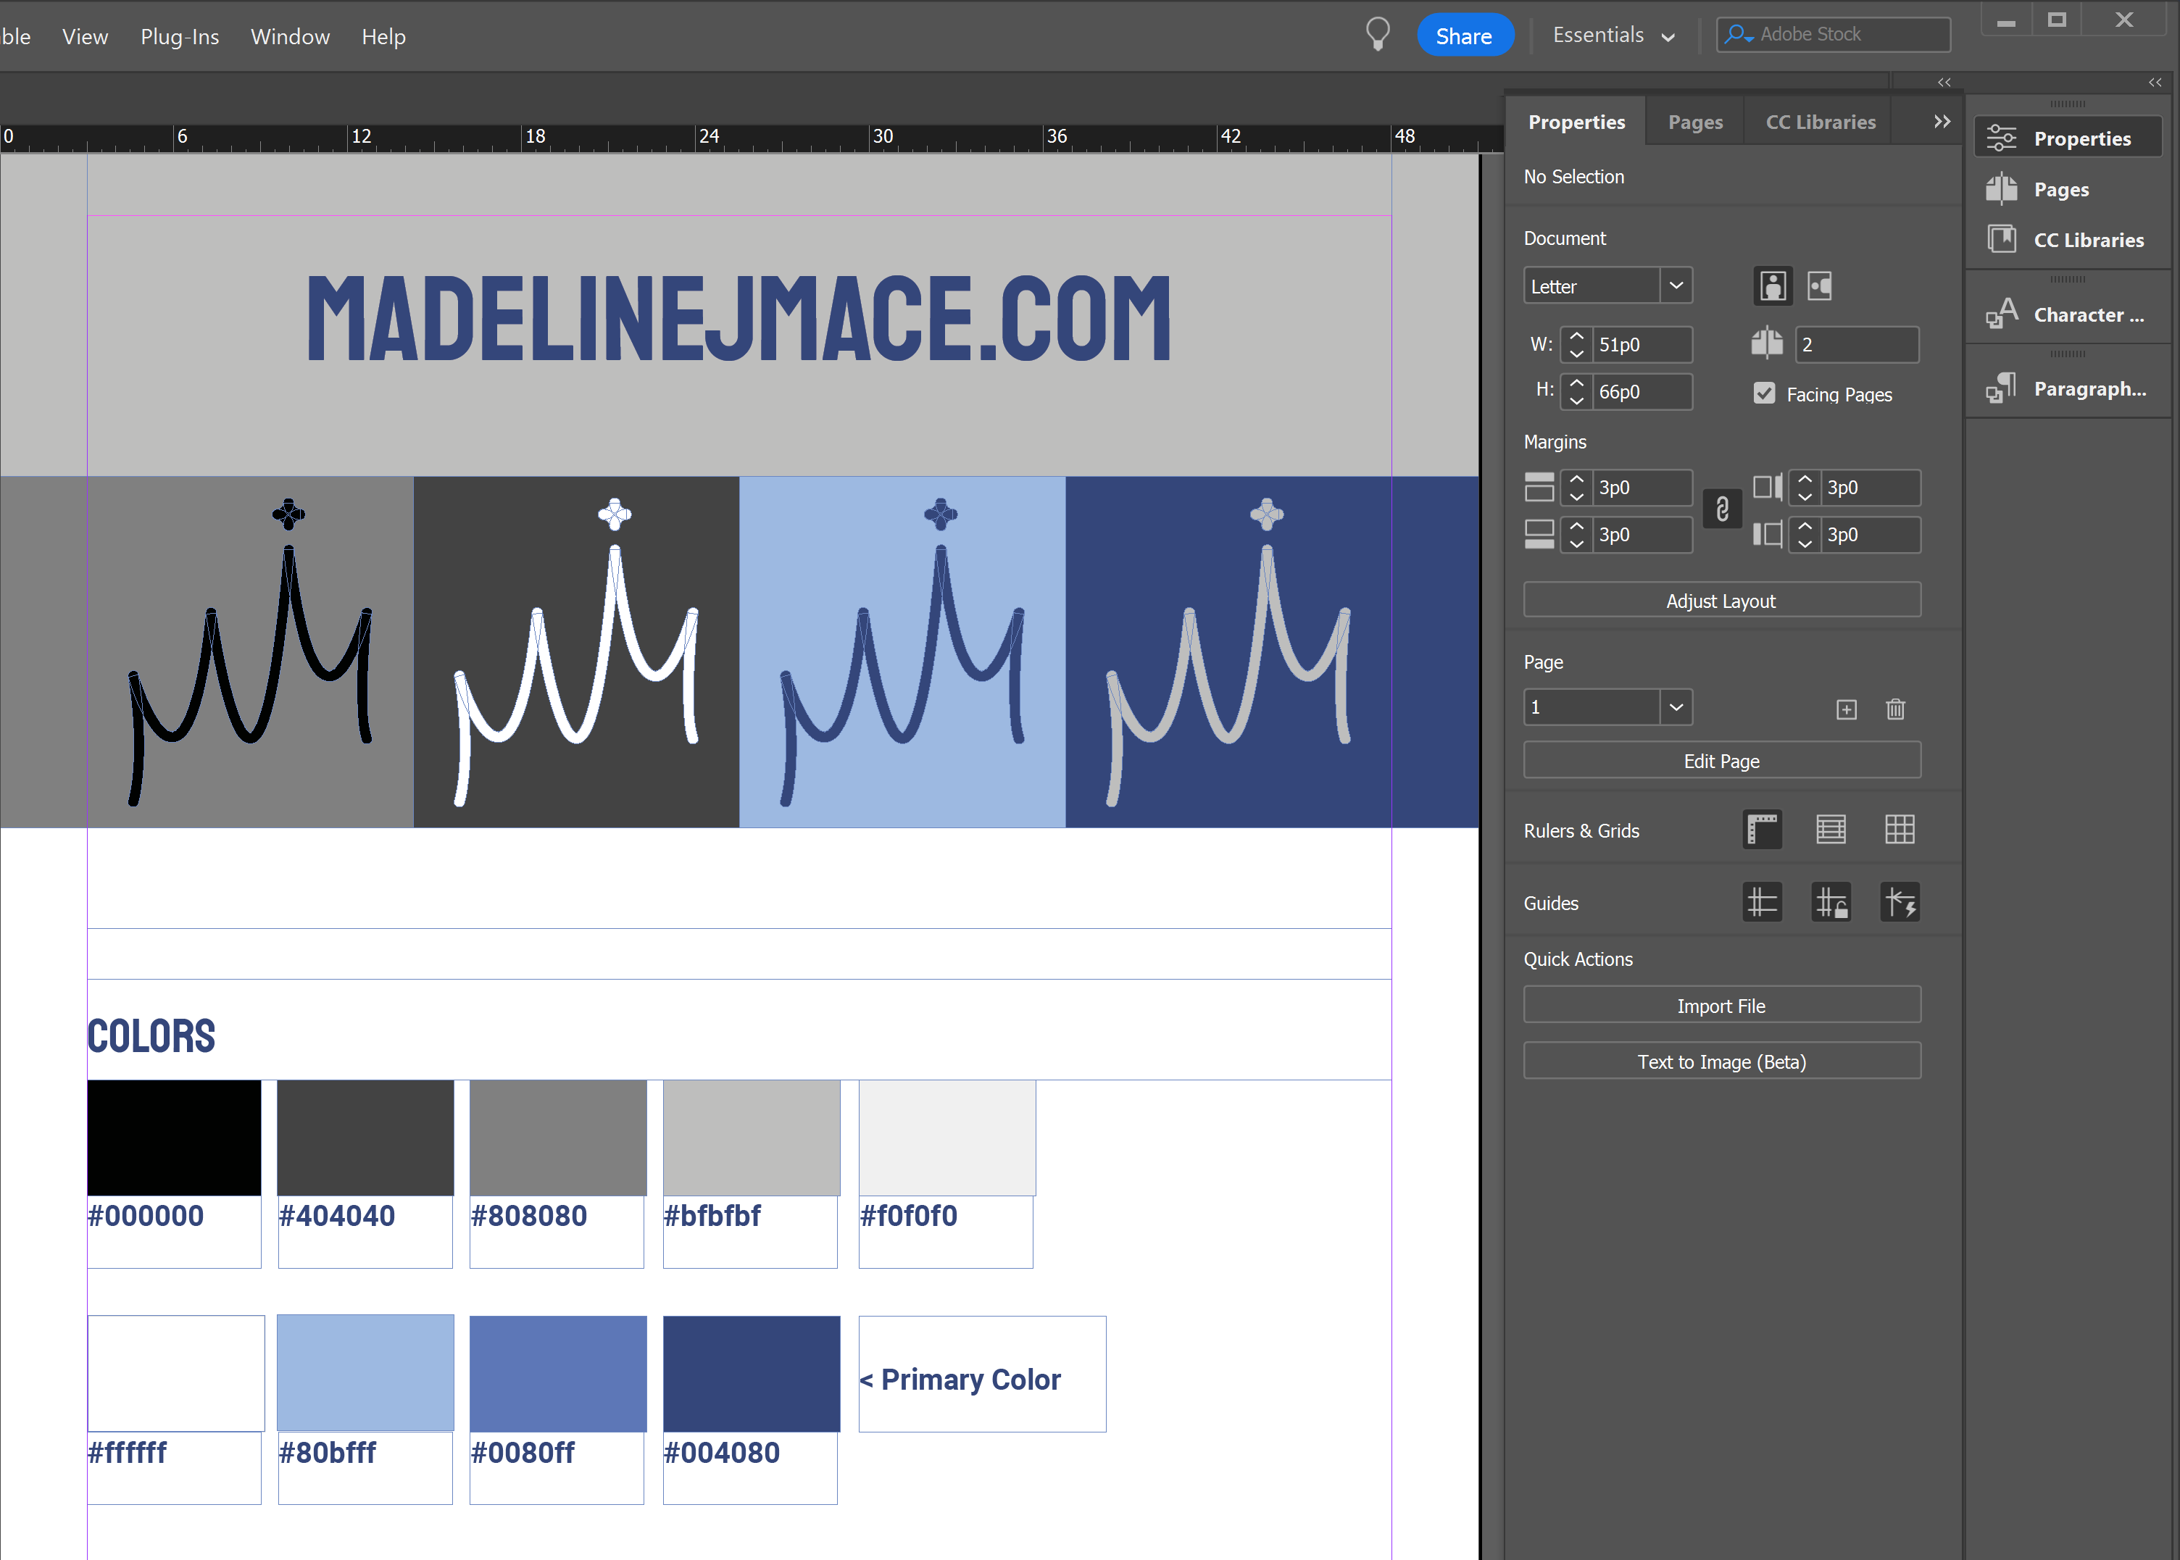Start Text to Image (Beta)

tap(1721, 1061)
